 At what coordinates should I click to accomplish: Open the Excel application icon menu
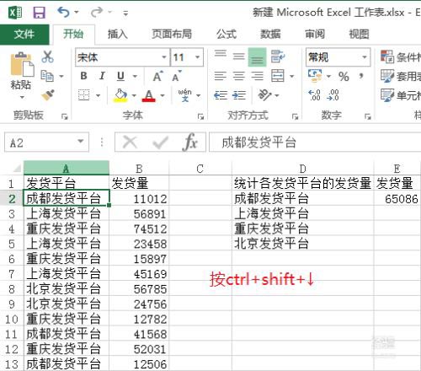click(x=15, y=13)
